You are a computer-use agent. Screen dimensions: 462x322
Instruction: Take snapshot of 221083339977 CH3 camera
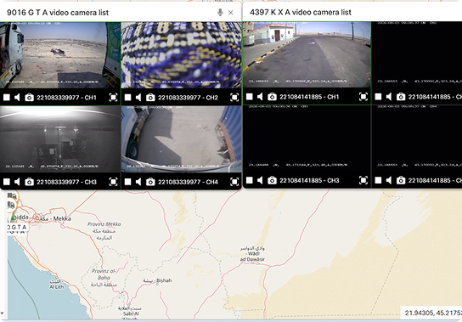pyautogui.click(x=29, y=182)
